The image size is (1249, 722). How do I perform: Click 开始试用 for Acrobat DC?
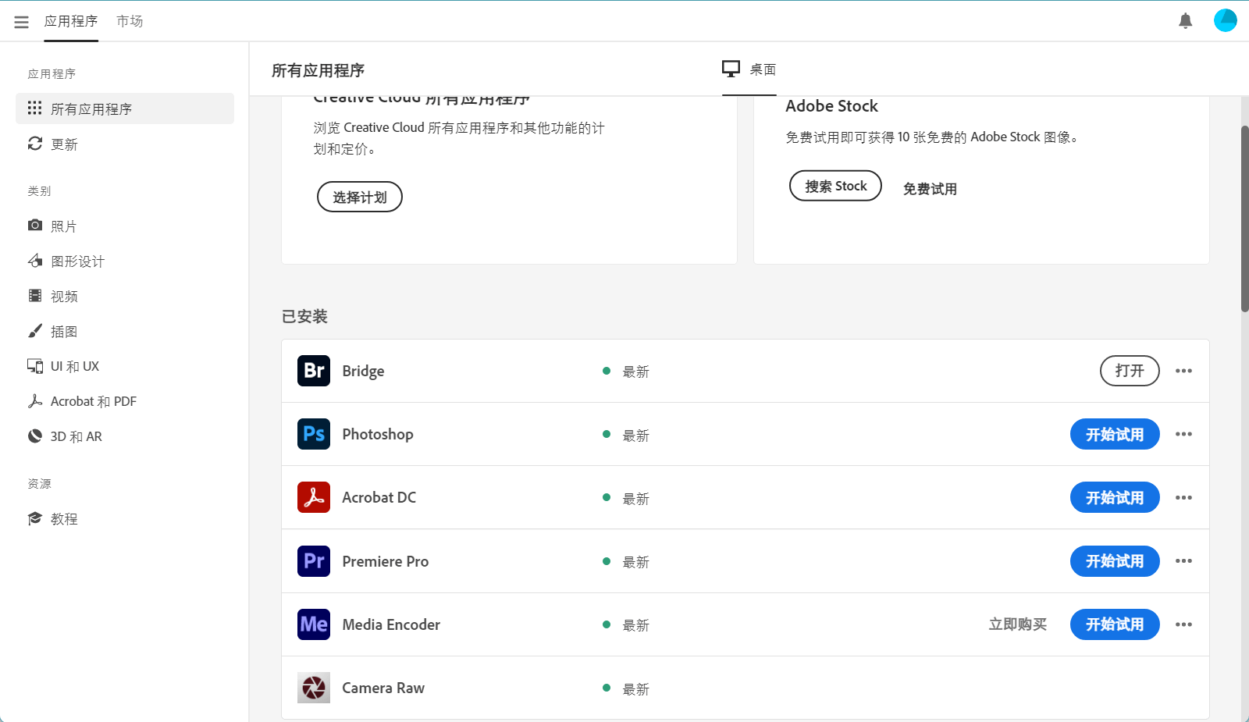coord(1115,497)
